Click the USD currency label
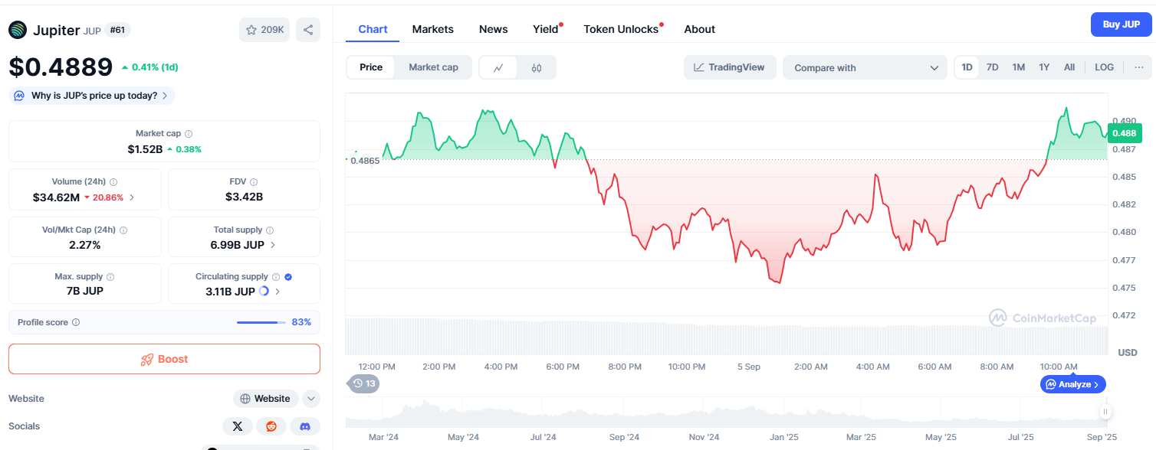 (x=1128, y=353)
